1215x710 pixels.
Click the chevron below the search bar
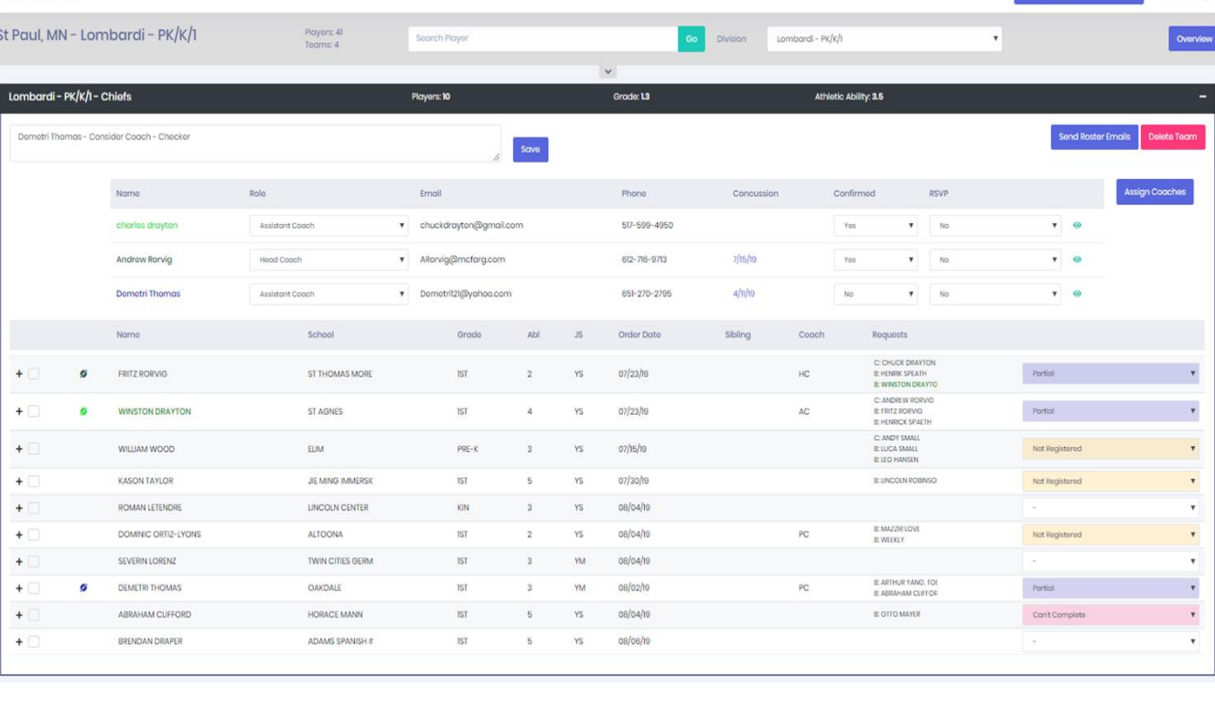tap(608, 72)
